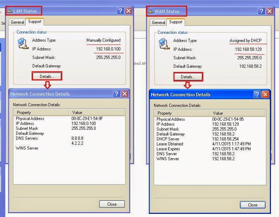The height and width of the screenshot is (217, 279).
Task: Click the connection computer icon in WAN Status
Action: (164, 44)
